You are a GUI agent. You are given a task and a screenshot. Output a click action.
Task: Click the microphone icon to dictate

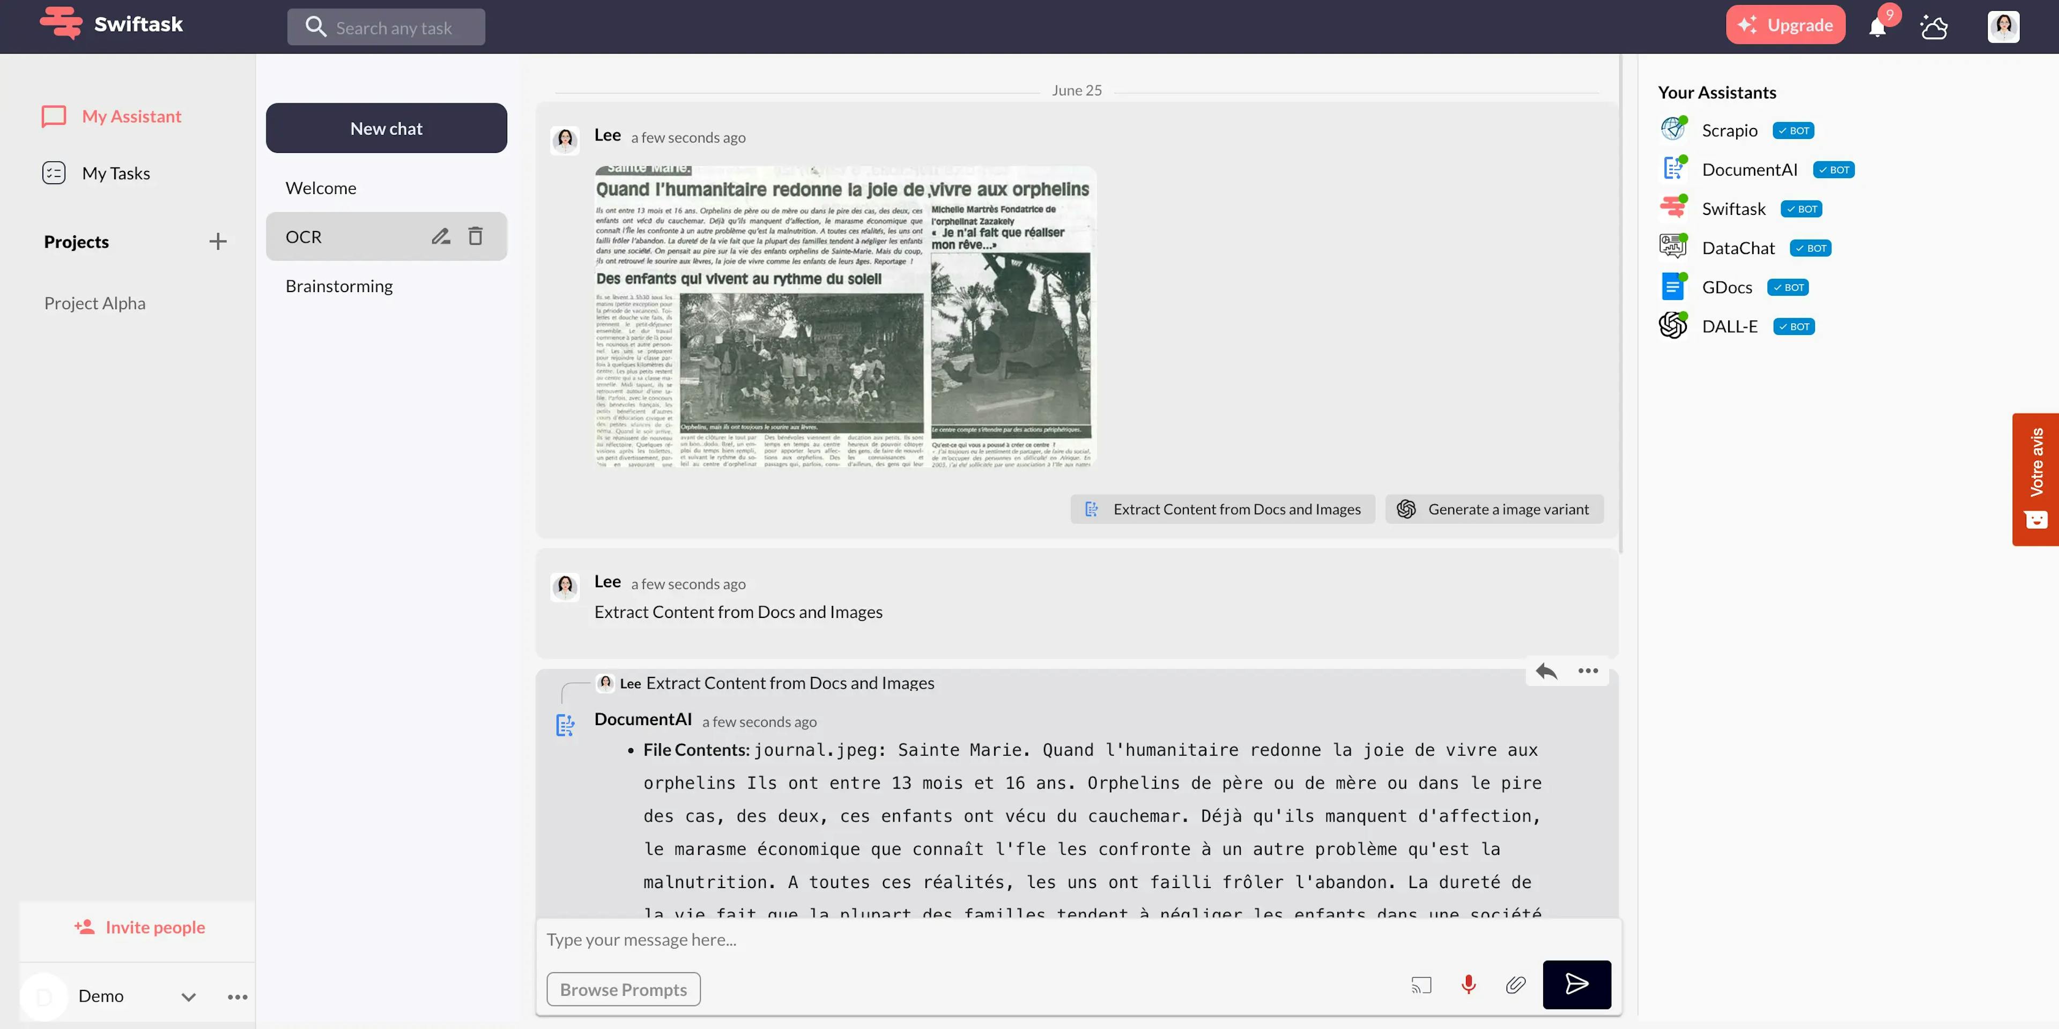[1468, 985]
